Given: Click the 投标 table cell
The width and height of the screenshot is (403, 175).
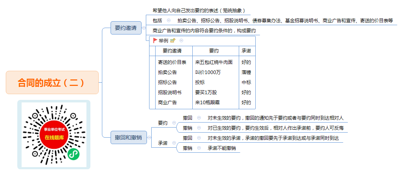Looking at the screenshot, I should click(200, 82).
